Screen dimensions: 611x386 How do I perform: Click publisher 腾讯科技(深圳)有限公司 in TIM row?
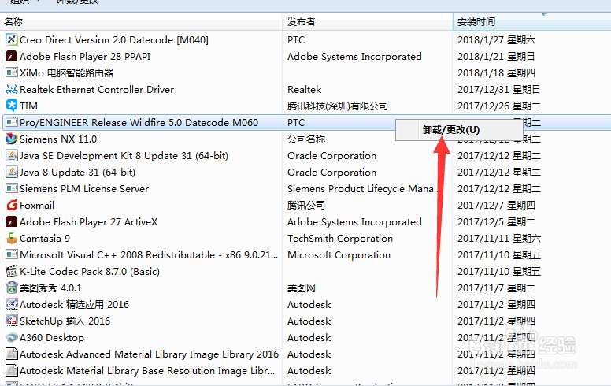click(x=338, y=106)
